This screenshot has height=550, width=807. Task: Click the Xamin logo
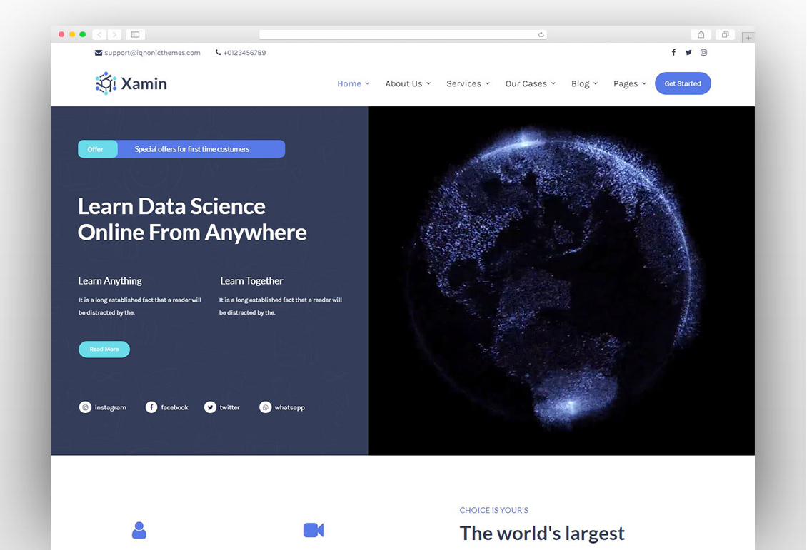tap(131, 83)
